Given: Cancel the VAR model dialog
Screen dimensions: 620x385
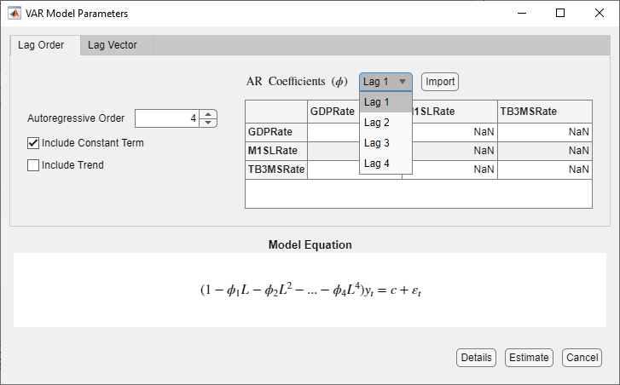Looking at the screenshot, I should coord(582,358).
